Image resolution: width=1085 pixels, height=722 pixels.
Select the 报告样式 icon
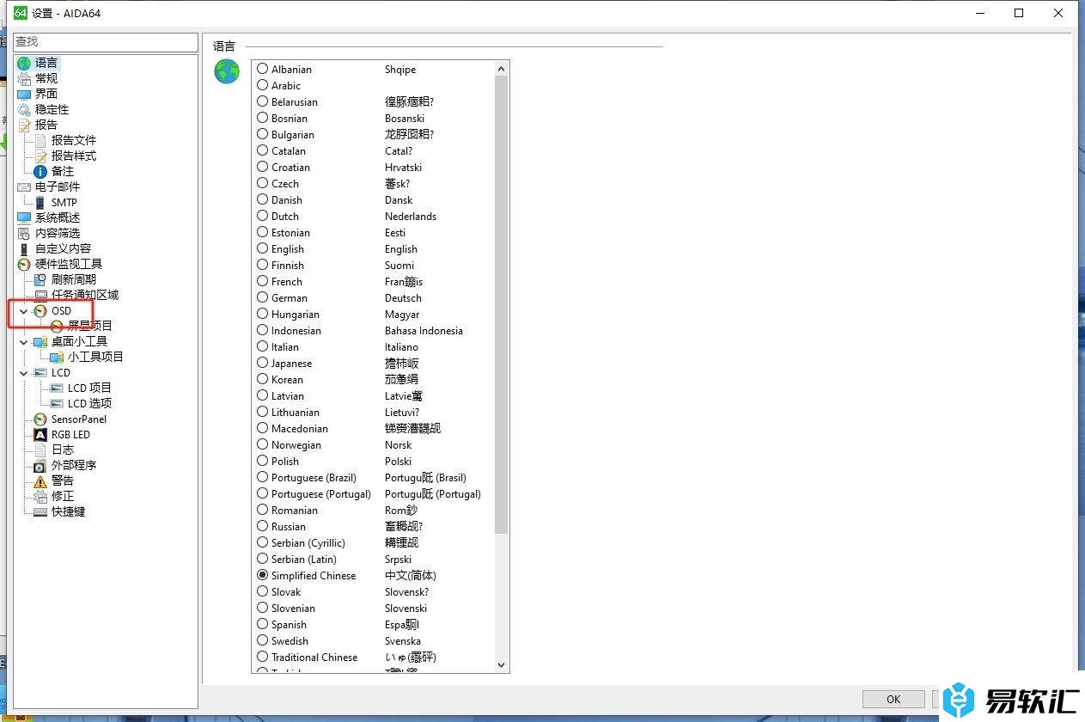[40, 156]
